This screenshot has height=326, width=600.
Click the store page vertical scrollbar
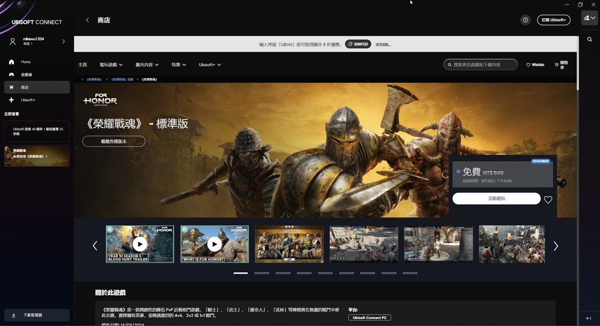click(x=577, y=64)
